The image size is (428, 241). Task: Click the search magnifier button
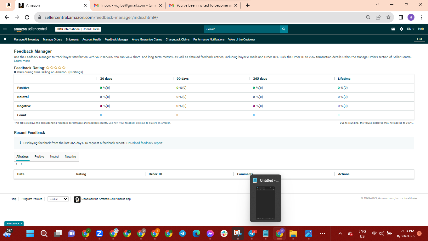284,29
